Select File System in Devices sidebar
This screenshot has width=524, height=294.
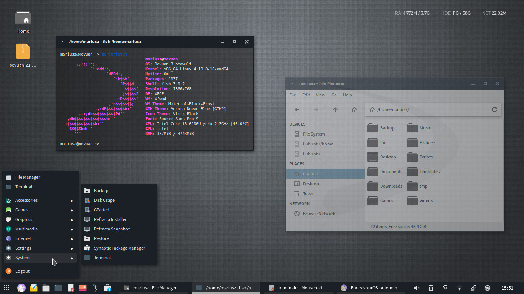click(x=325, y=134)
